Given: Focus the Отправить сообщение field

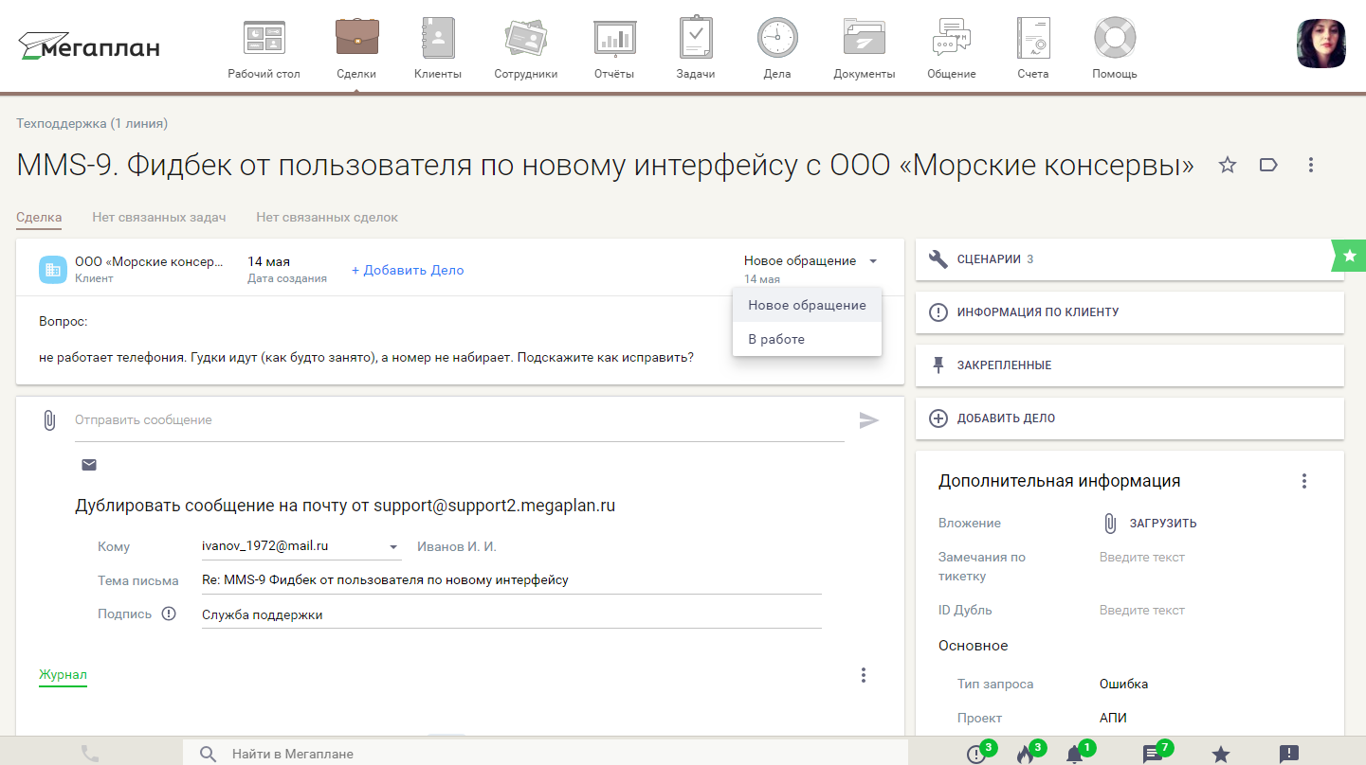Looking at the screenshot, I should click(x=460, y=420).
